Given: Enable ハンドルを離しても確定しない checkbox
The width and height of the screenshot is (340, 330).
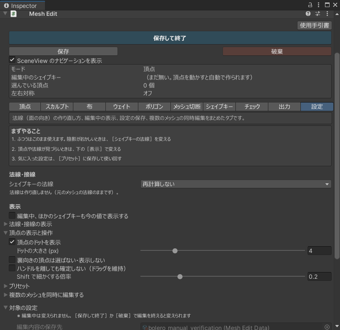Looking at the screenshot, I should pos(12,268).
